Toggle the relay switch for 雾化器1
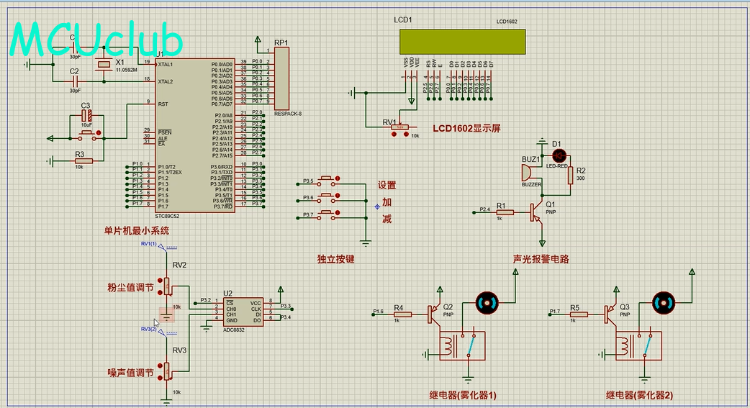750x408 pixels. tap(471, 345)
